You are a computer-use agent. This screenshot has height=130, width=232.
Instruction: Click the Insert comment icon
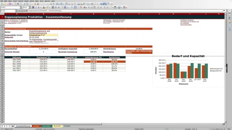[x=95, y=4]
